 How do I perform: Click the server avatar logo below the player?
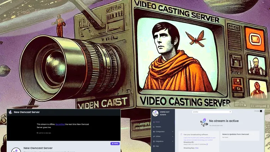16,150
